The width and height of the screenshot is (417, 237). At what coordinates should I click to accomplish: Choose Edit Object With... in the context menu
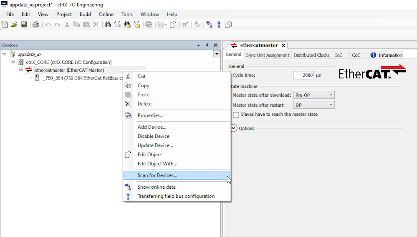177,164
